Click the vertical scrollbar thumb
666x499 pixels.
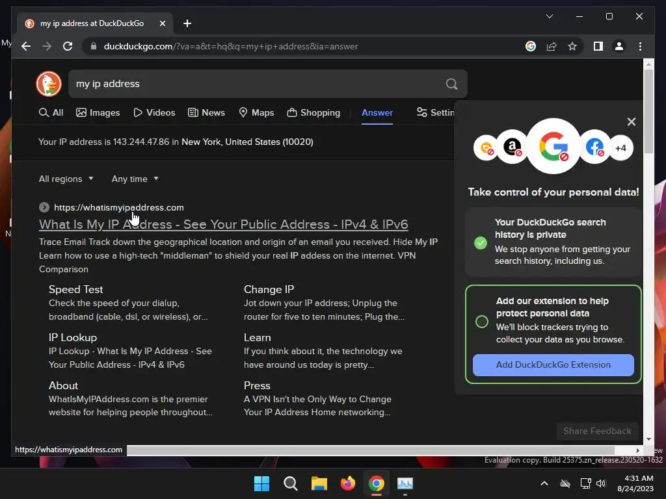(x=648, y=111)
